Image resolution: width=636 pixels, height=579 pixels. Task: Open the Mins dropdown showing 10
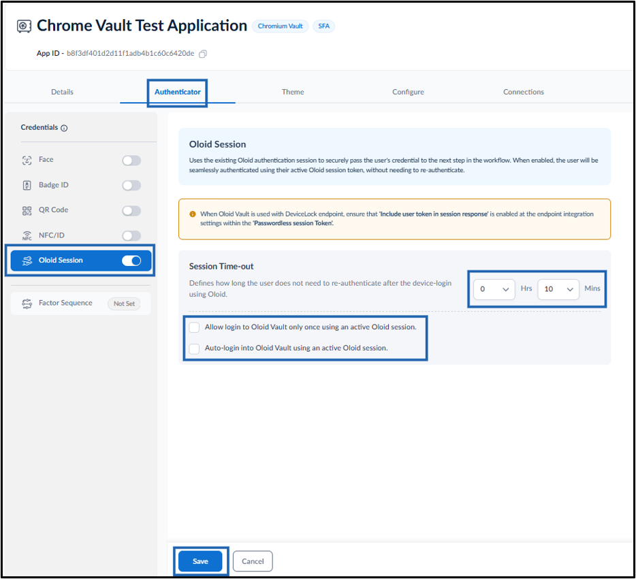point(558,289)
